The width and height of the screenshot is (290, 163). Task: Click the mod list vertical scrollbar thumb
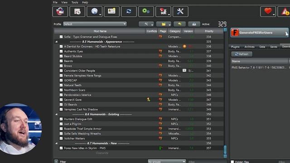coord(225,149)
